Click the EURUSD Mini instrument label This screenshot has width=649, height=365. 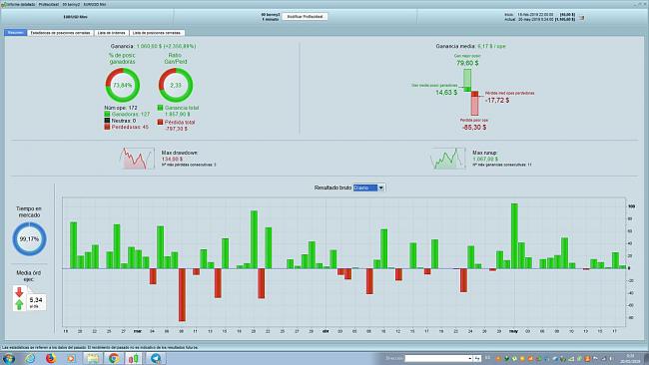click(x=75, y=17)
